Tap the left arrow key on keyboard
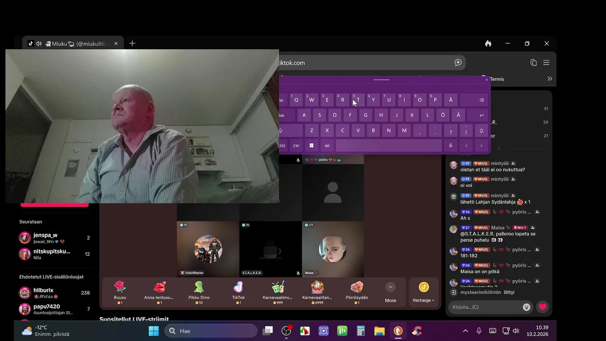Image resolution: width=606 pixels, height=341 pixels. click(466, 145)
